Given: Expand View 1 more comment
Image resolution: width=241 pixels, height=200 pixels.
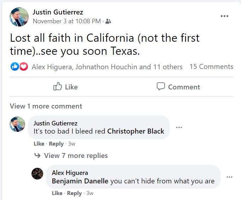Looking at the screenshot, I should [x=46, y=106].
